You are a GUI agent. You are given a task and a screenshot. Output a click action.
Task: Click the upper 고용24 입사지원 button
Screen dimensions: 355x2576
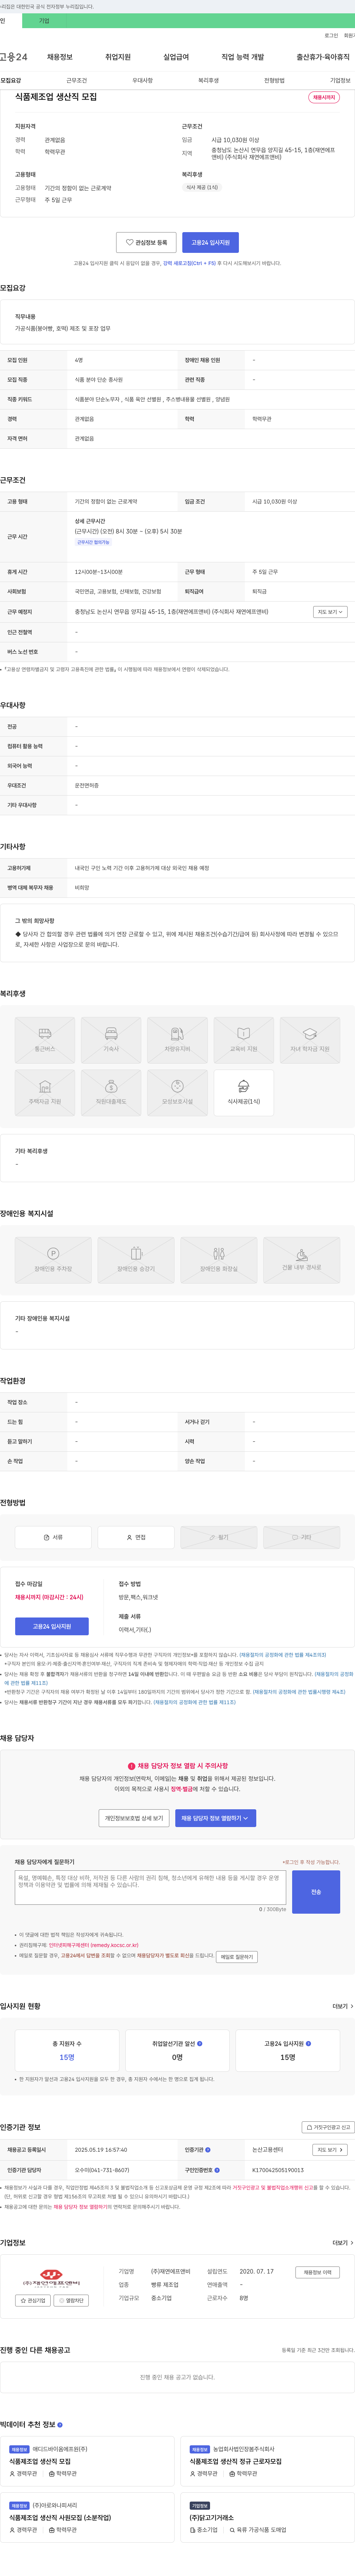(x=210, y=242)
